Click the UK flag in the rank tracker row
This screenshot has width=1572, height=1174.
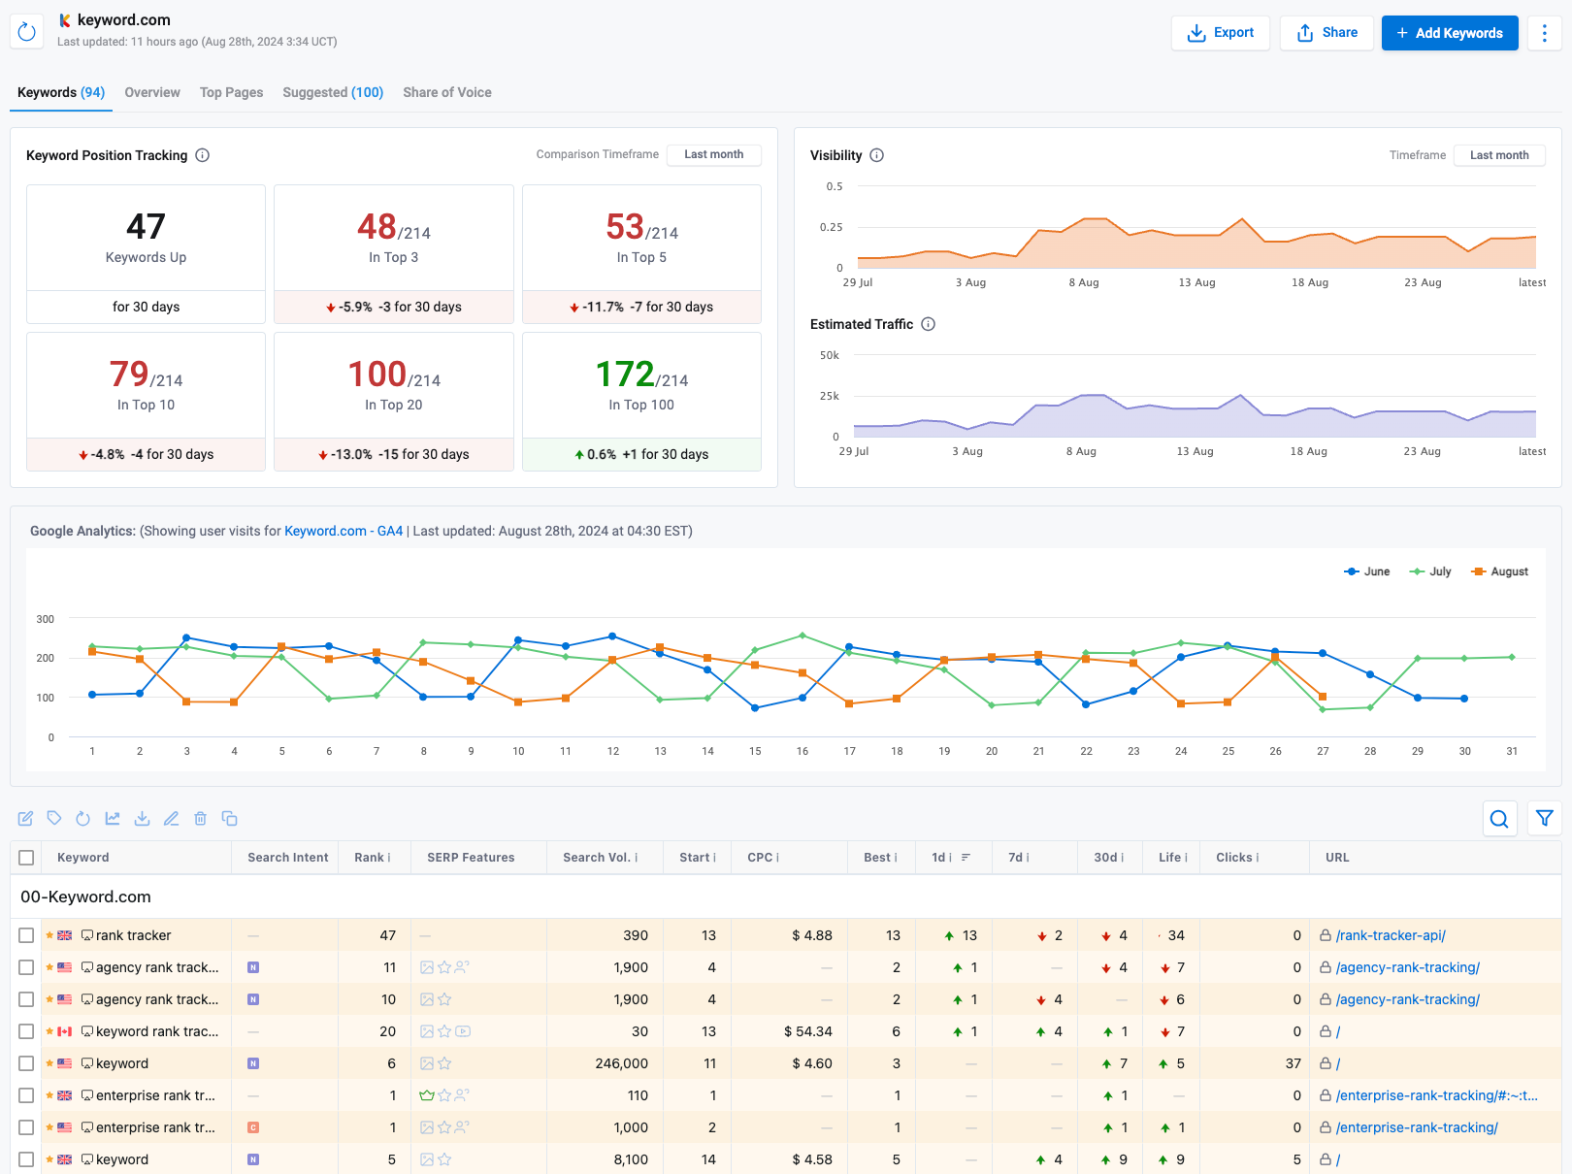coord(65,935)
